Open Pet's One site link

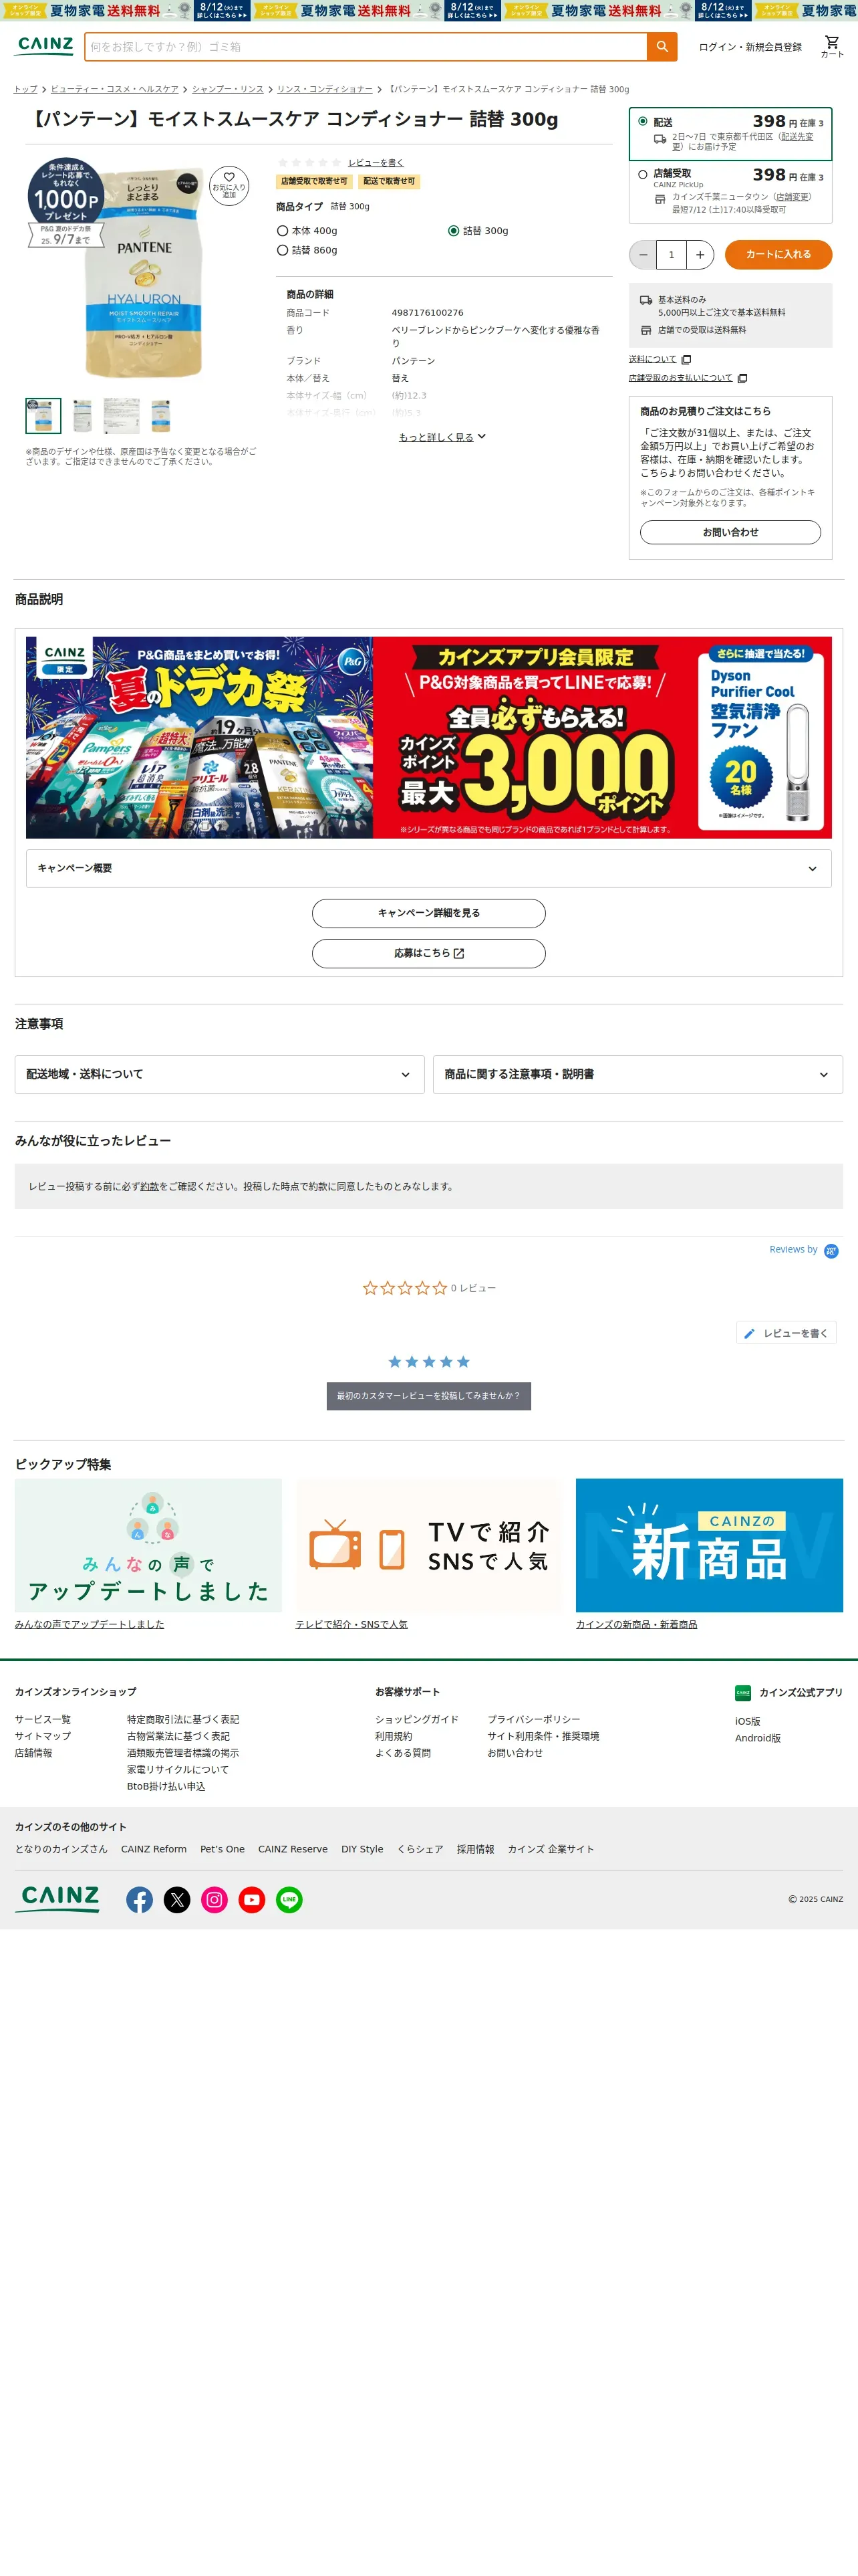(x=223, y=1849)
